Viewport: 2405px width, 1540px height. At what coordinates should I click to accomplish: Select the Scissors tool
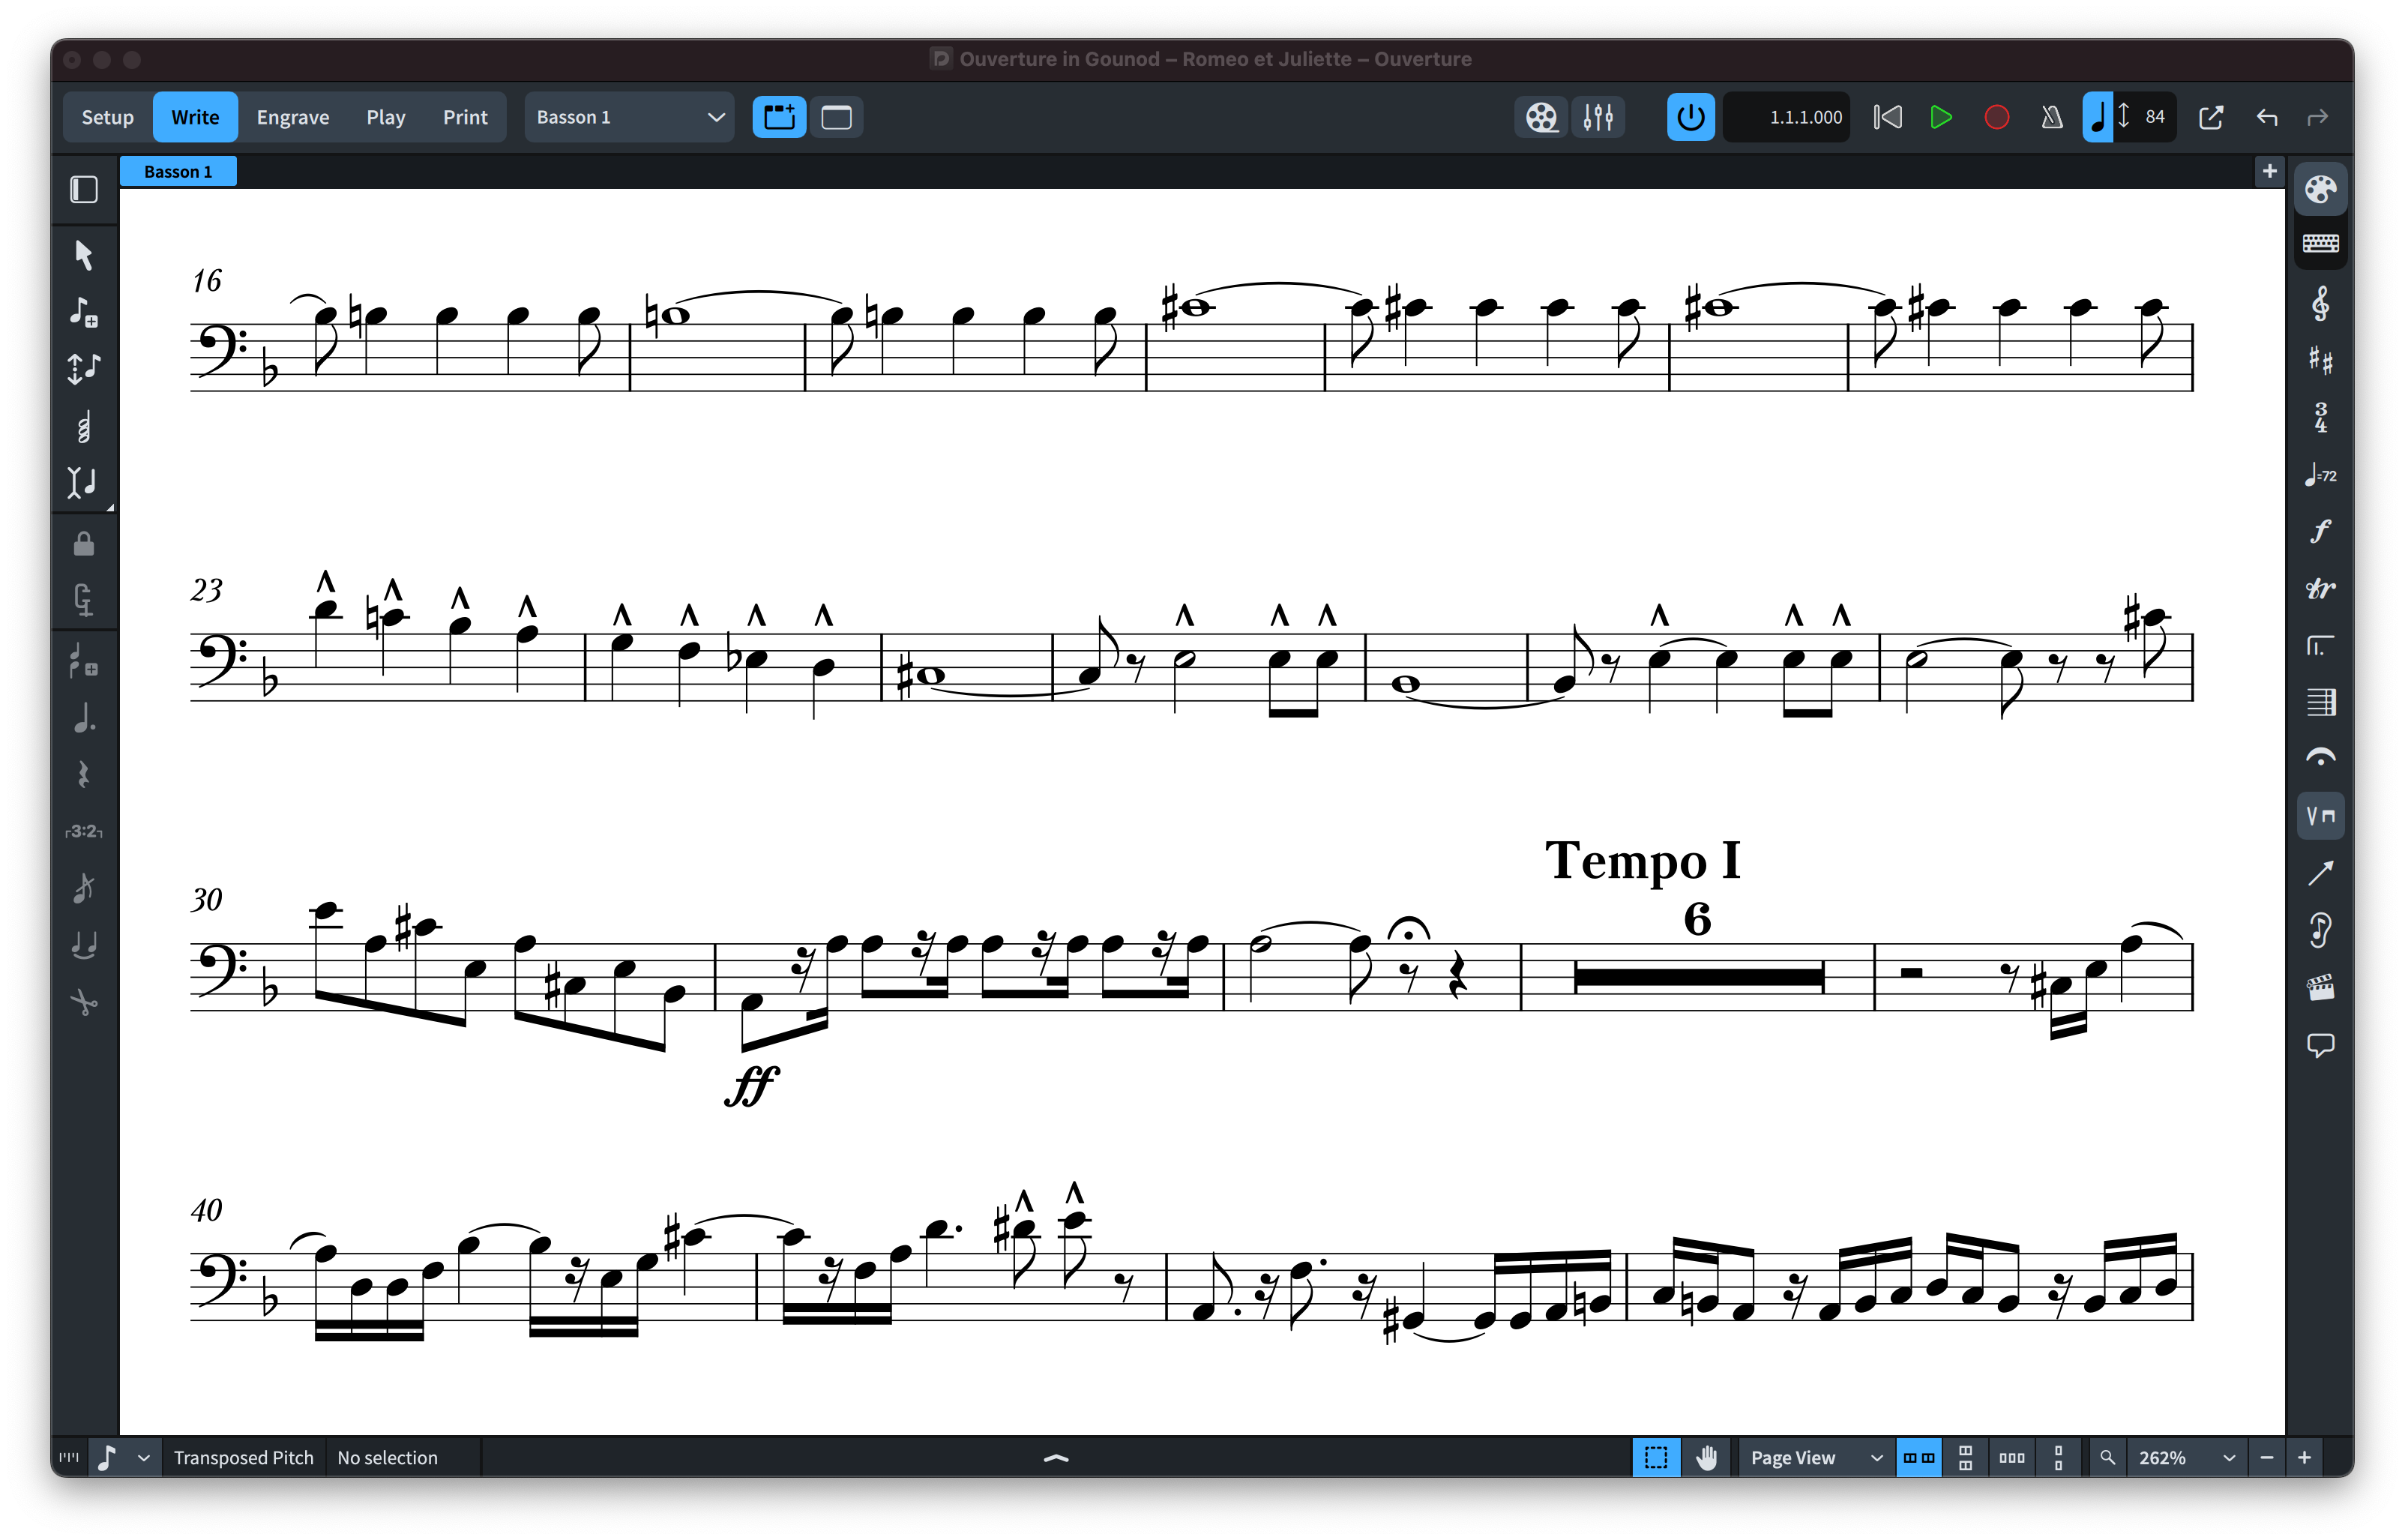(84, 1002)
